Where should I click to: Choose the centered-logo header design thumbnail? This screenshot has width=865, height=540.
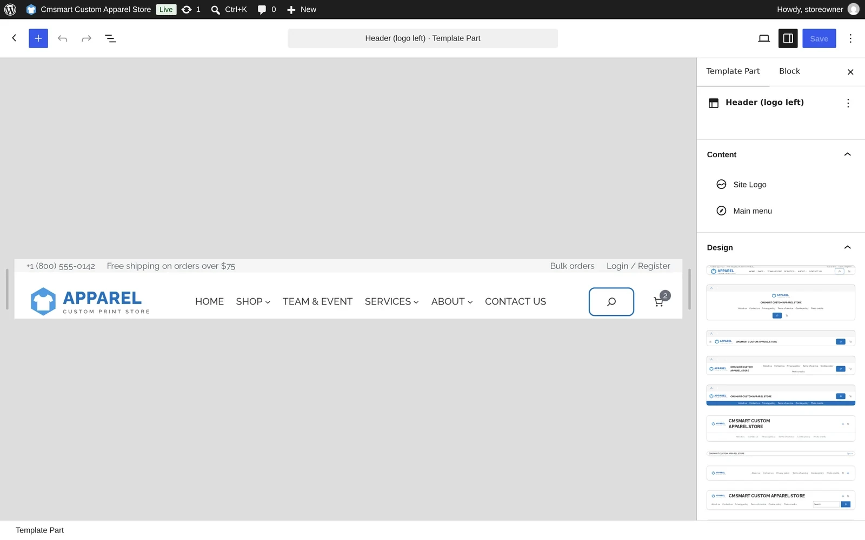pyautogui.click(x=781, y=302)
